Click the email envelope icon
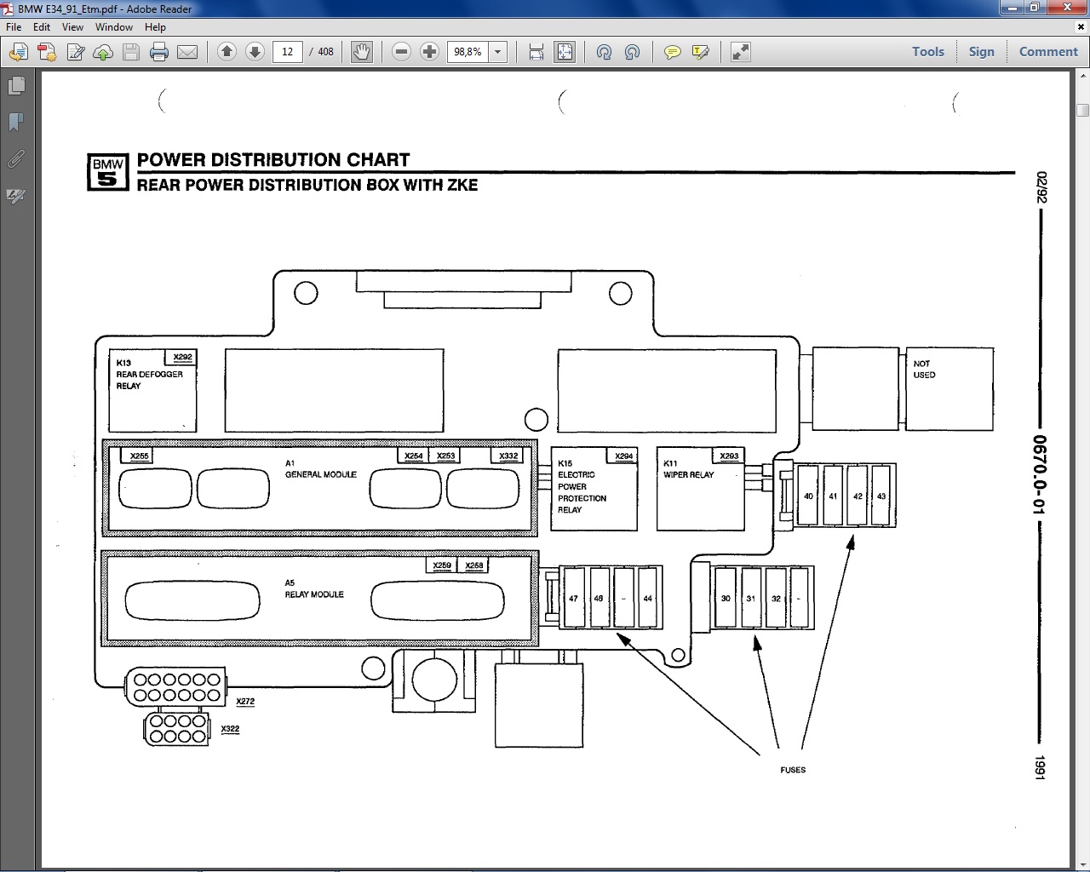 click(x=187, y=52)
